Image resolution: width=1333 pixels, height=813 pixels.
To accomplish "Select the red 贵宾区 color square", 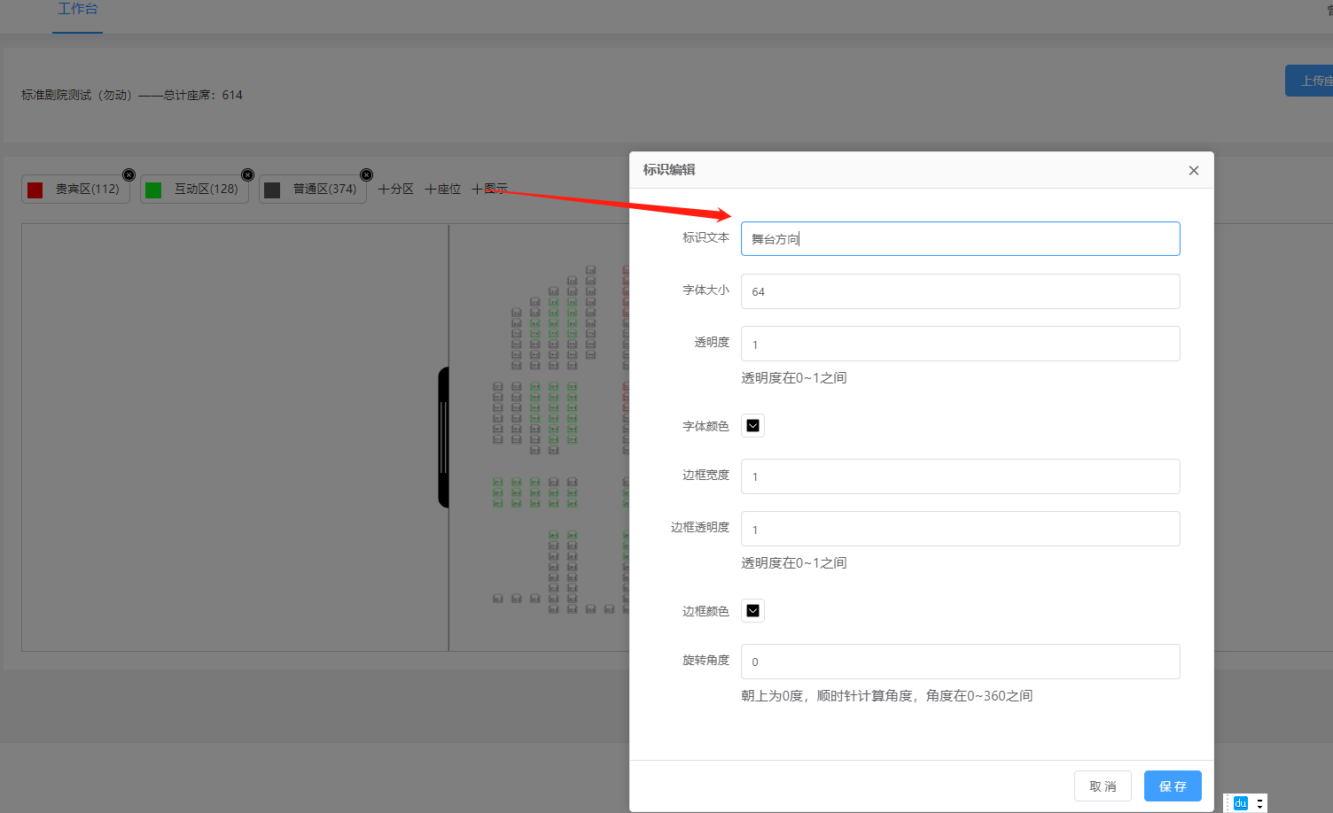I will tap(35, 190).
